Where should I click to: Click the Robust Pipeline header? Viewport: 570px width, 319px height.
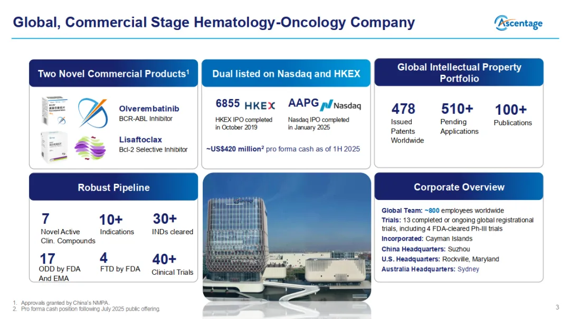[113, 187]
